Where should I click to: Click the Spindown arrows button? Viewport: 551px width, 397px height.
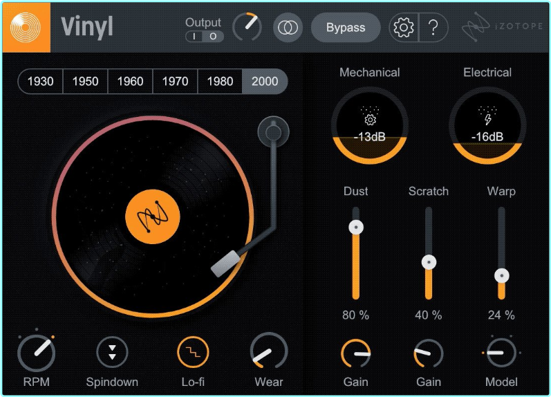[x=112, y=352]
